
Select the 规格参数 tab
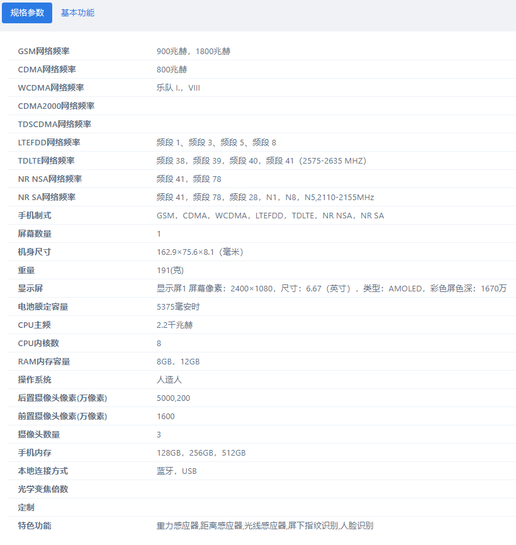click(27, 13)
